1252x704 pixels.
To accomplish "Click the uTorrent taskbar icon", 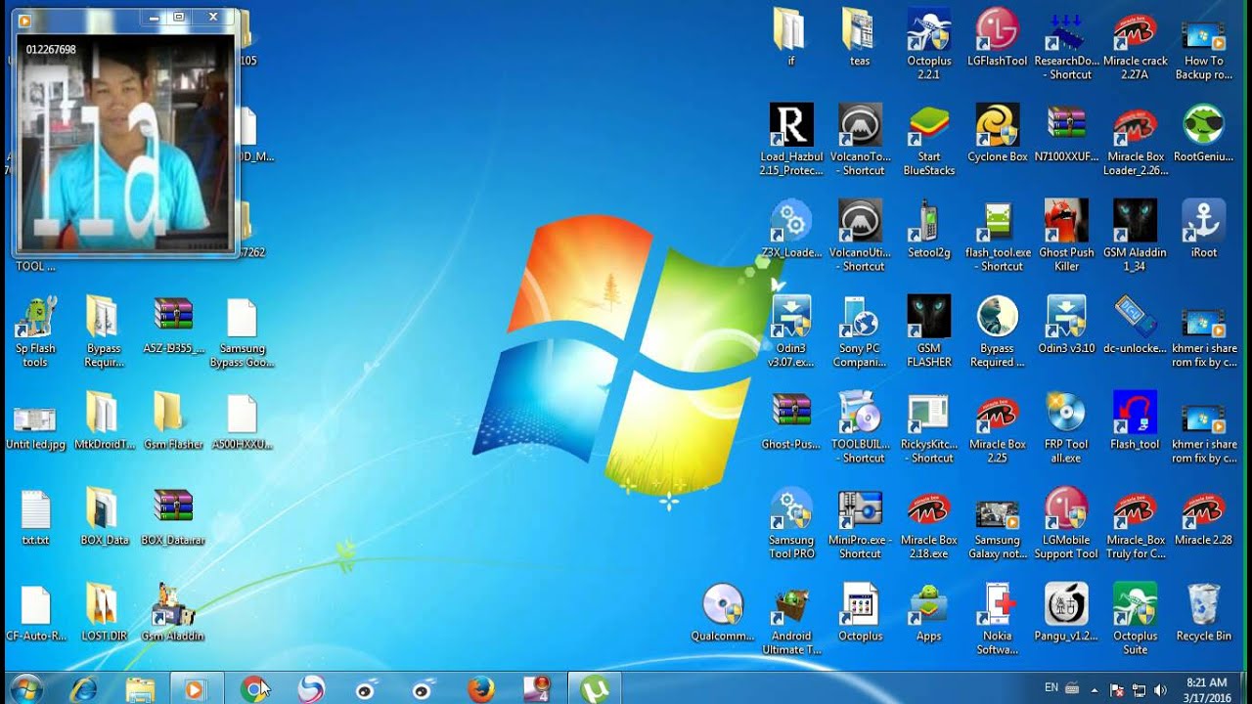I will point(594,689).
